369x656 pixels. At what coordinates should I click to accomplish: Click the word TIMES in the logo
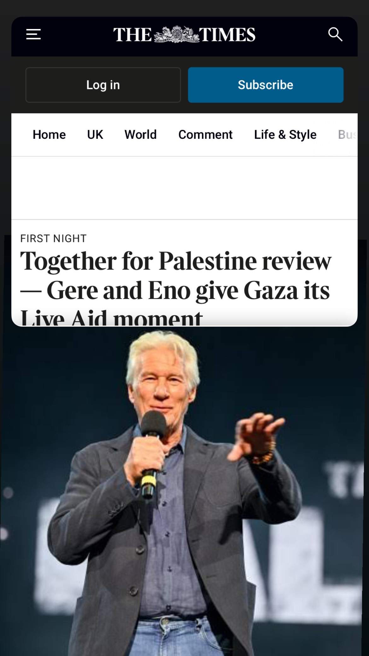[x=227, y=35]
